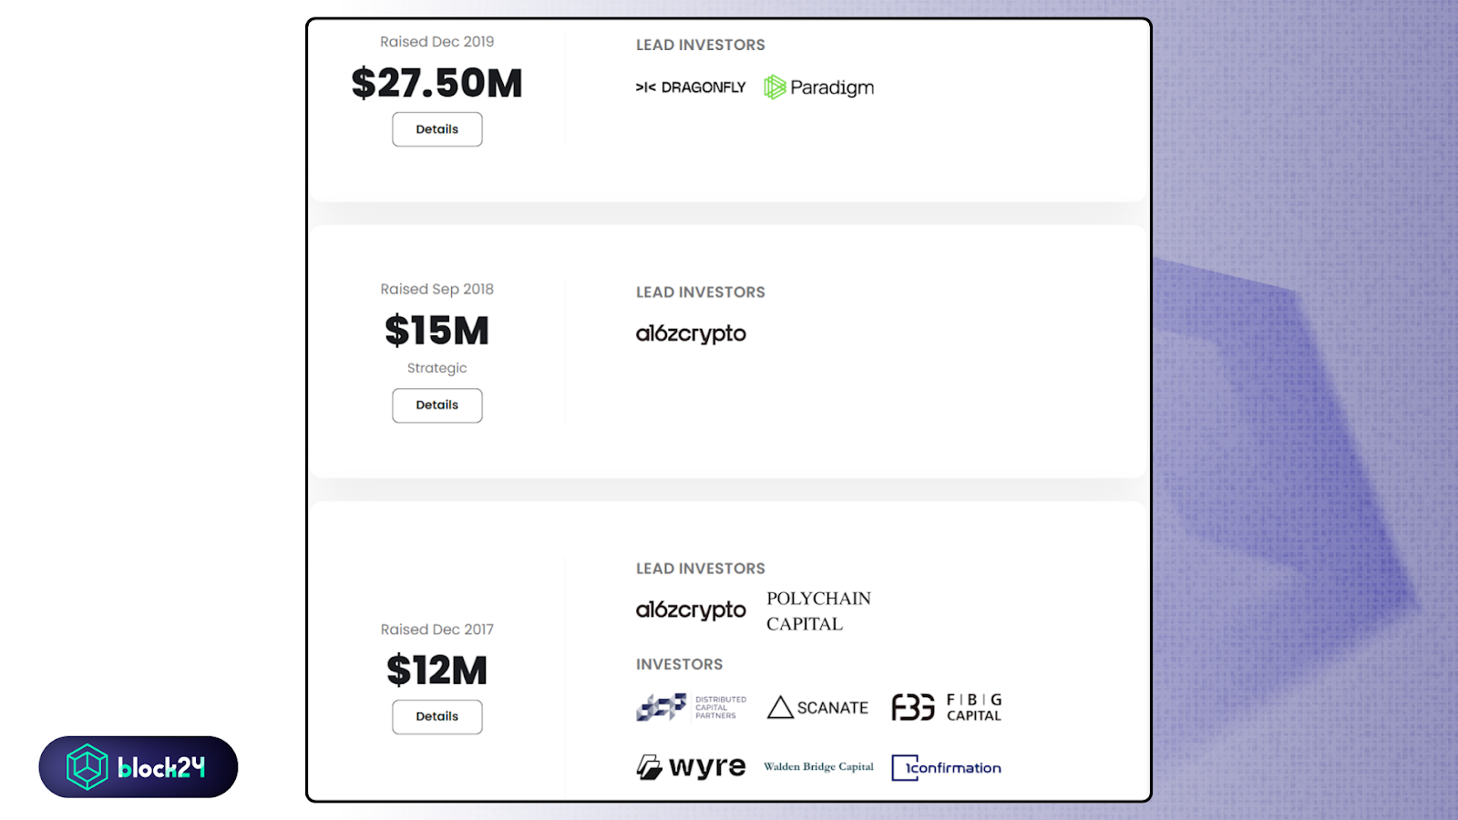This screenshot has height=820, width=1458.
Task: Click the Raised Dec 2019 label
Action: (x=437, y=42)
